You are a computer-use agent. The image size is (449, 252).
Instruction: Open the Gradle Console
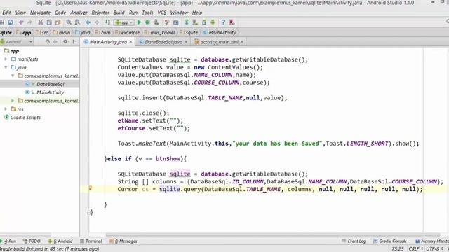(390, 241)
